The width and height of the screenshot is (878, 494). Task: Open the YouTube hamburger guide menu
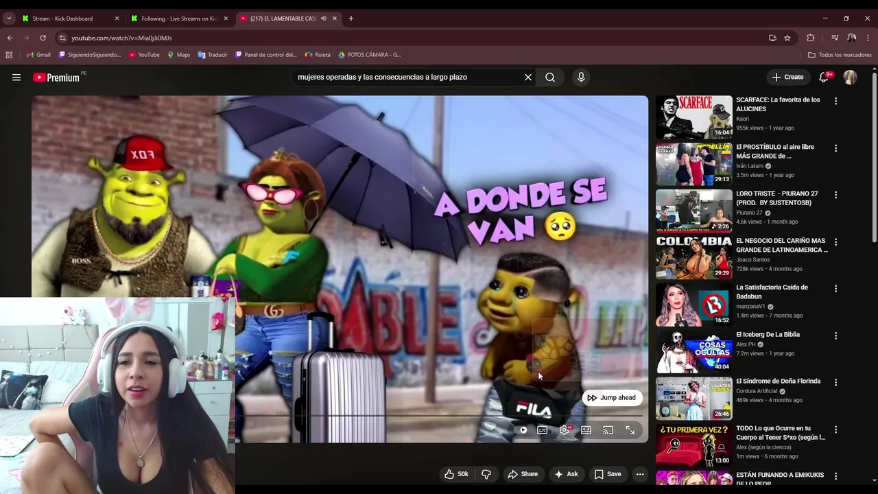coord(16,78)
